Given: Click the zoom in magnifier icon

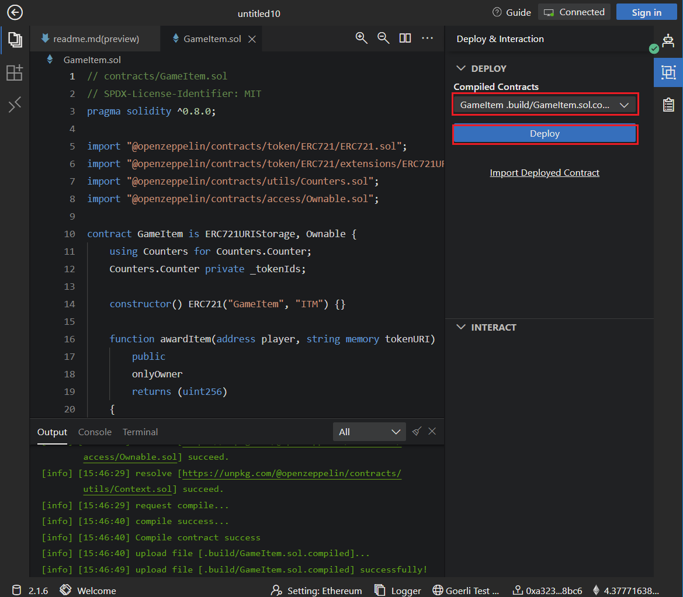Looking at the screenshot, I should [x=362, y=38].
